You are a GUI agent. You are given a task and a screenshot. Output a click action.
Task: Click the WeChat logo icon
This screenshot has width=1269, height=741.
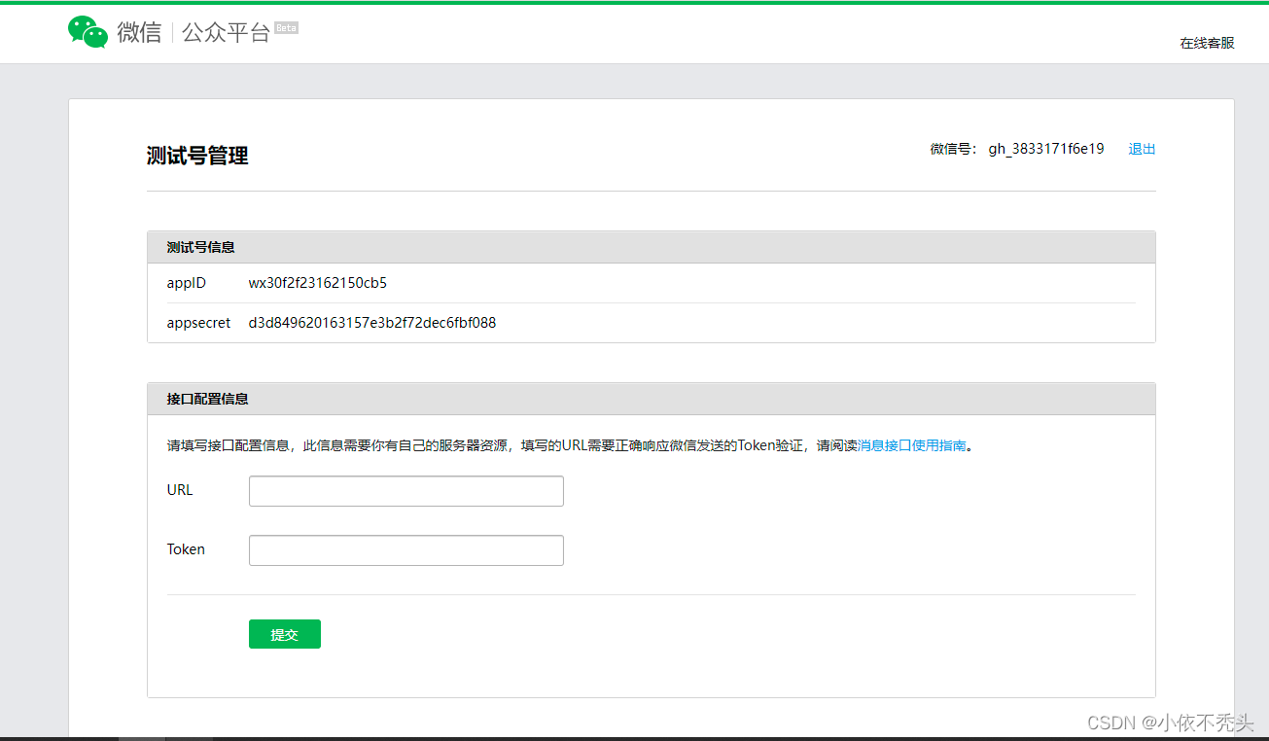[88, 32]
